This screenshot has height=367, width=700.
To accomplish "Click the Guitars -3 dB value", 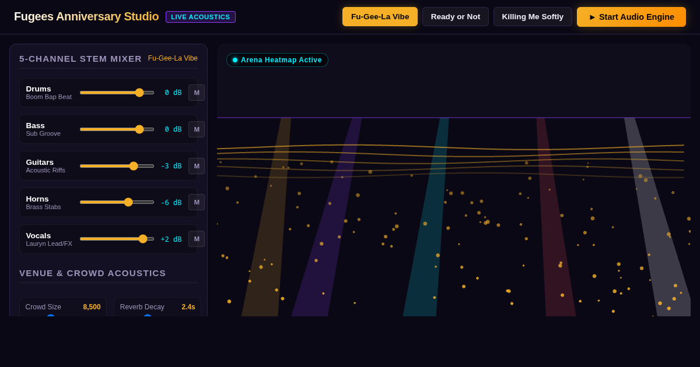I will click(x=171, y=166).
